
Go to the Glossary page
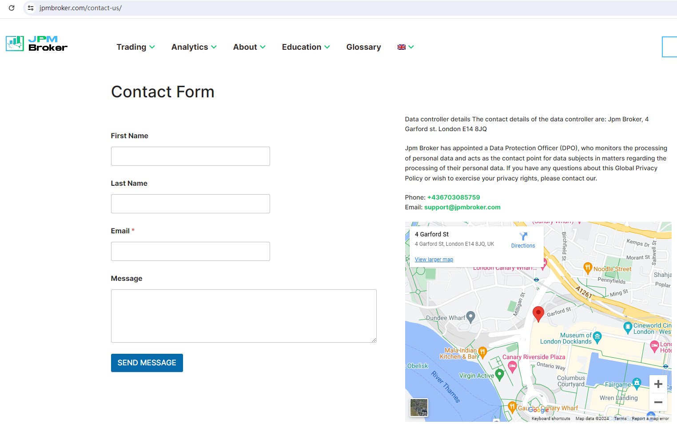pyautogui.click(x=363, y=47)
